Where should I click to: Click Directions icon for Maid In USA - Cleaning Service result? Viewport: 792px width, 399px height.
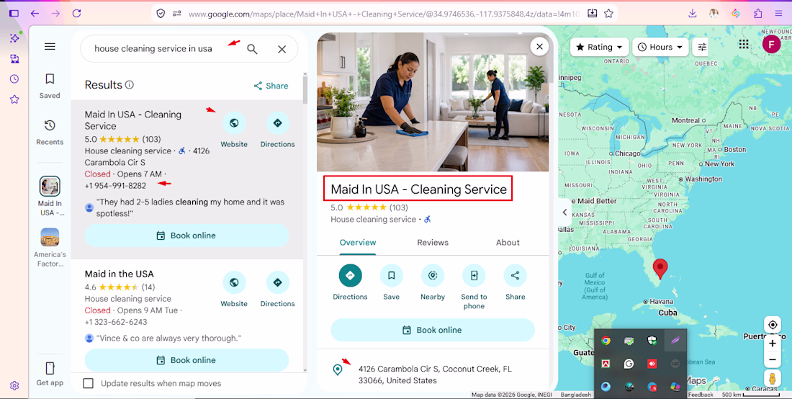[277, 122]
